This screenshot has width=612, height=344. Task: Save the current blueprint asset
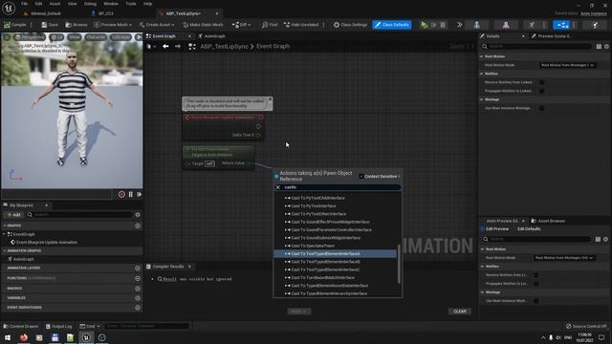[x=50, y=25]
